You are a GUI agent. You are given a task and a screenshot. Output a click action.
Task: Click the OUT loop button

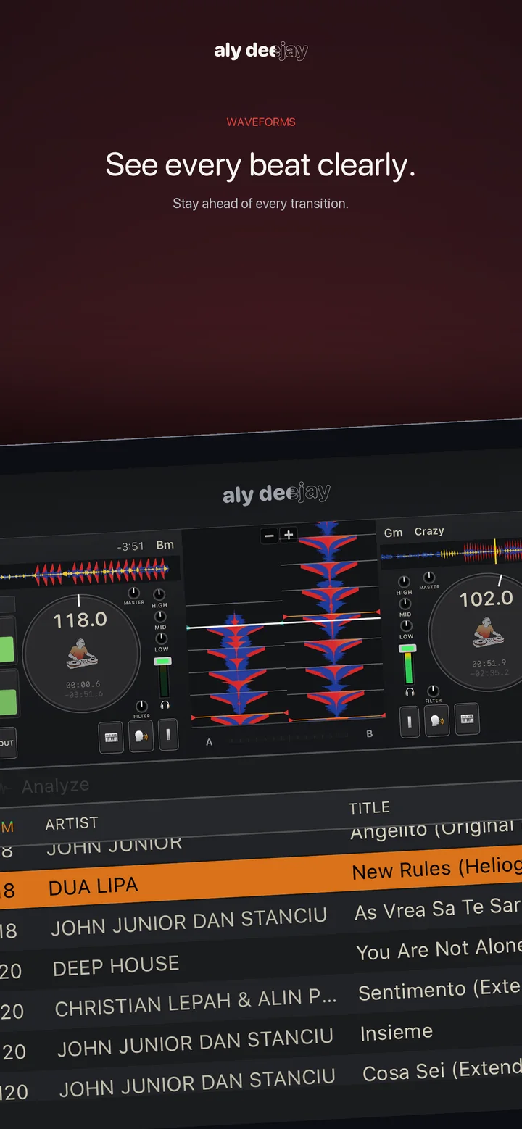tap(7, 743)
